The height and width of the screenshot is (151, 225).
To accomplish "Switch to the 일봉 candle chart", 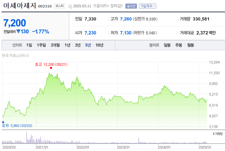I will (x=167, y=45).
